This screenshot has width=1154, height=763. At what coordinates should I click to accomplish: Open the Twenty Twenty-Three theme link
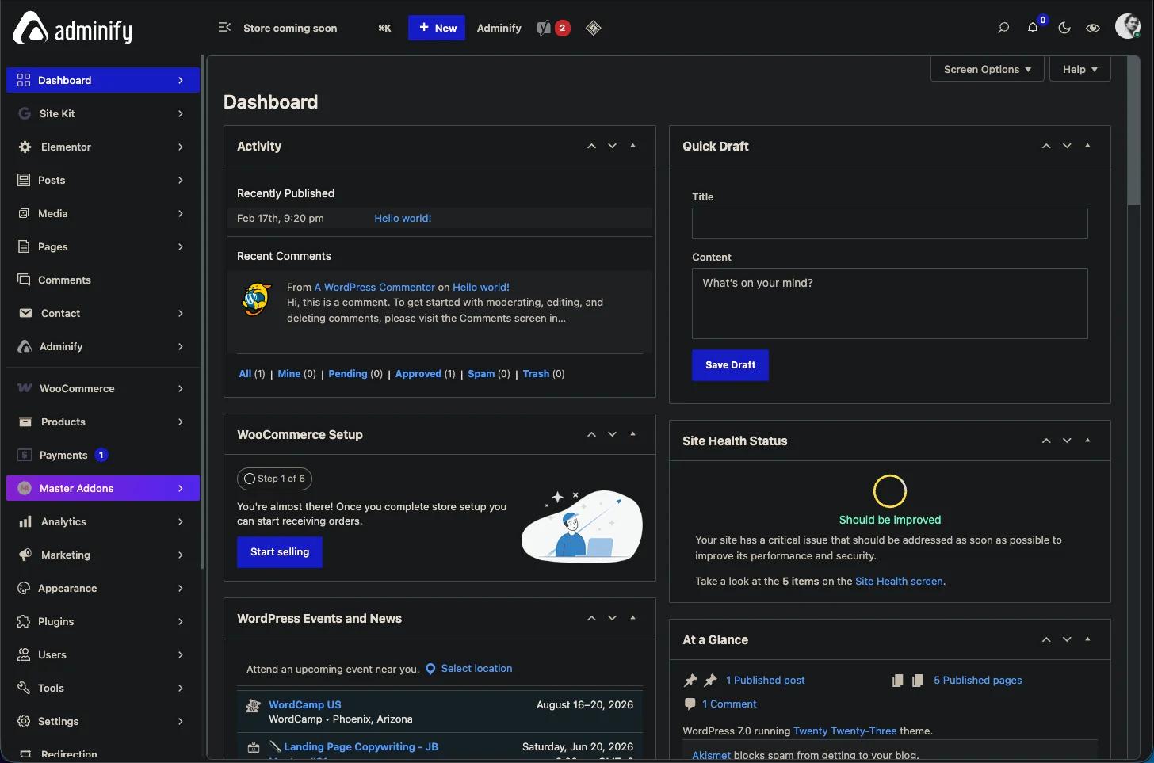click(x=845, y=731)
